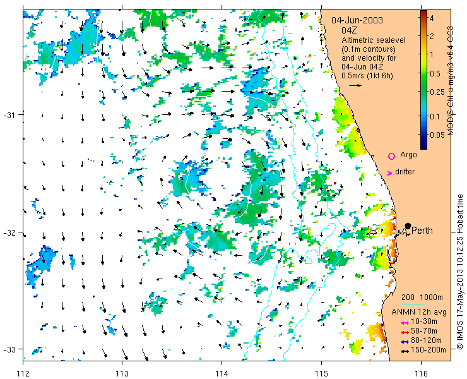Click the colorbar value '0.25'
Image resolution: width=467 pixels, height=379 pixels.
(x=437, y=92)
